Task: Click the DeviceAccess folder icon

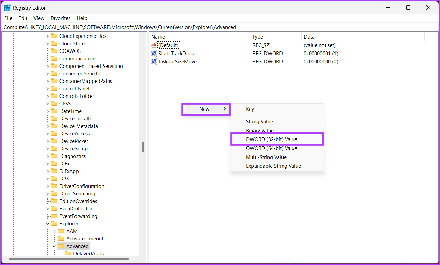Action: point(54,134)
